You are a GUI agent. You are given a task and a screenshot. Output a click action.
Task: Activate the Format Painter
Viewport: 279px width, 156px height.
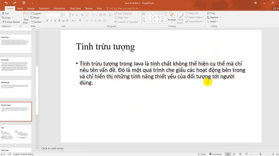[x=11, y=22]
